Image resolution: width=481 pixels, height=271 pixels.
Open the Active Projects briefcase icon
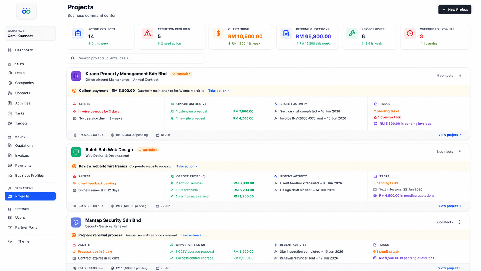(x=78, y=34)
